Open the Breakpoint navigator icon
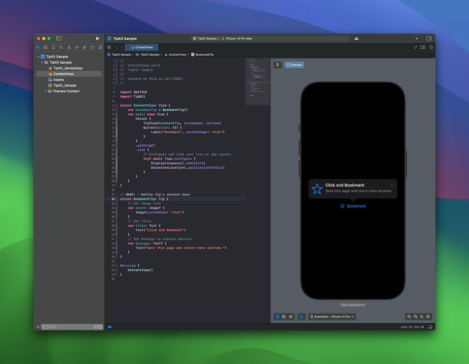Viewport: 469px width, 364px height. [x=92, y=47]
